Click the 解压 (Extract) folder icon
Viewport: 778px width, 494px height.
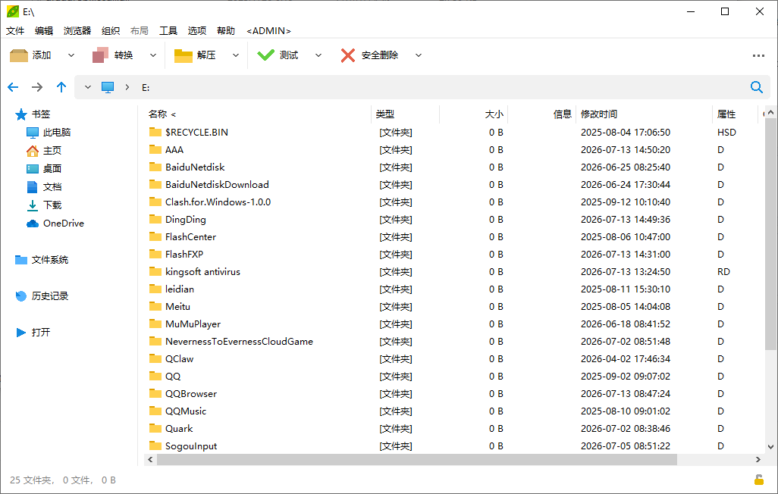click(x=183, y=55)
